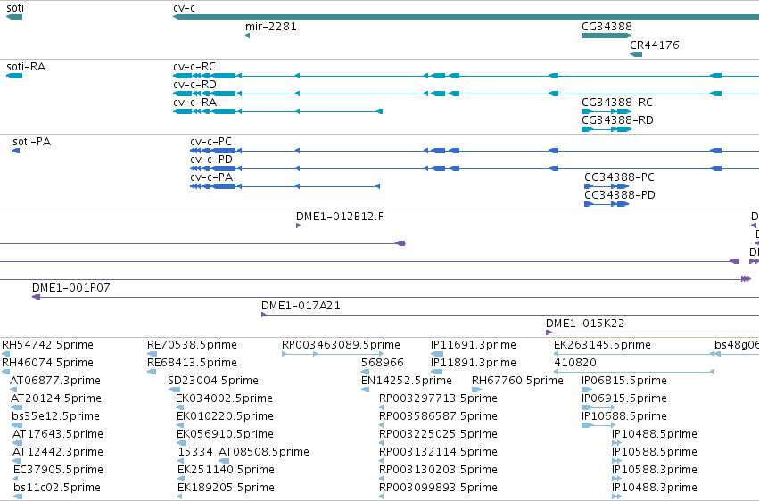Select the IP10588.5prime EST label
Viewport: 759px width, 501px height.
[655, 453]
